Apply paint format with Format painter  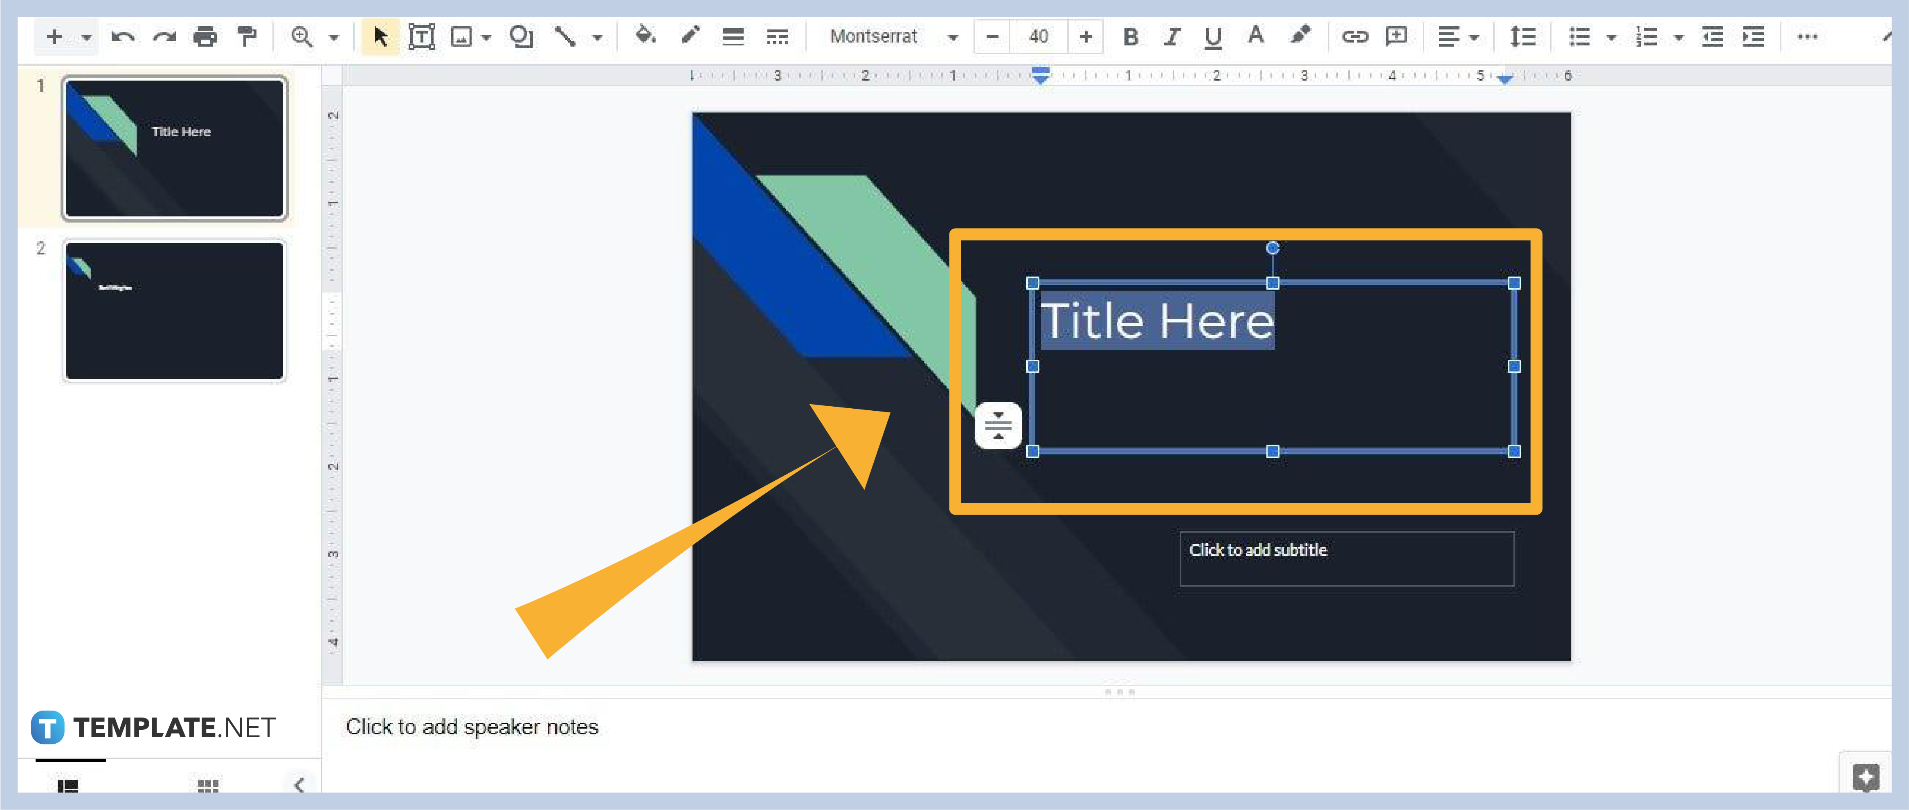(247, 36)
